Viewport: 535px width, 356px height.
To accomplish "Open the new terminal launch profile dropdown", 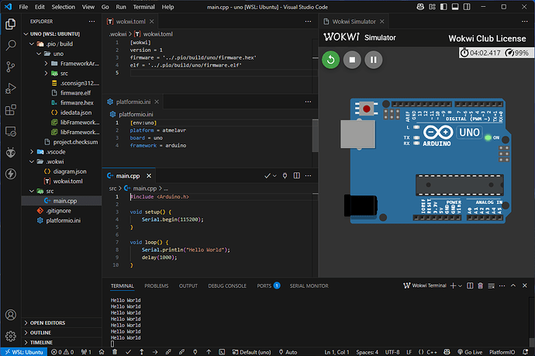I will pos(461,285).
